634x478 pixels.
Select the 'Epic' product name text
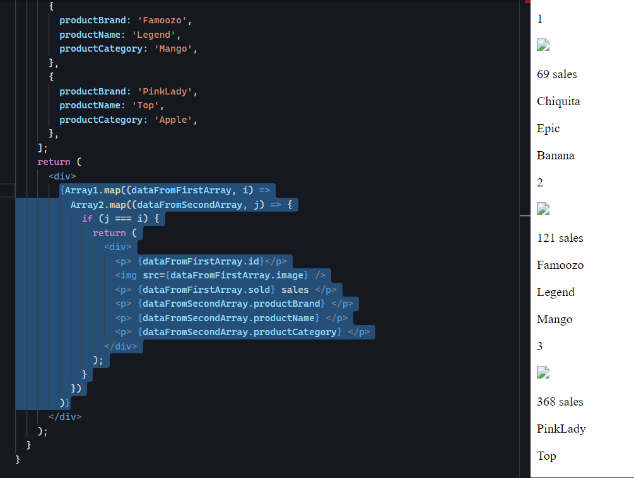coord(548,128)
